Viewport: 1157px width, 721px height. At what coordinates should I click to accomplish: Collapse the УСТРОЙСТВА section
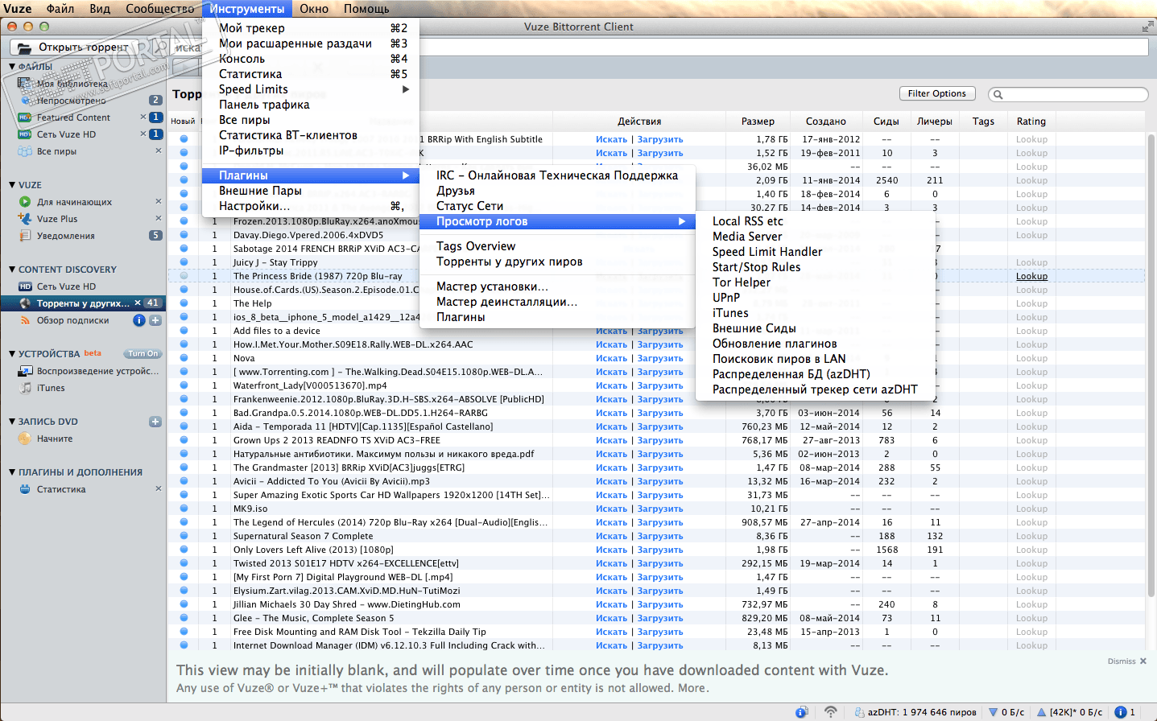click(12, 354)
